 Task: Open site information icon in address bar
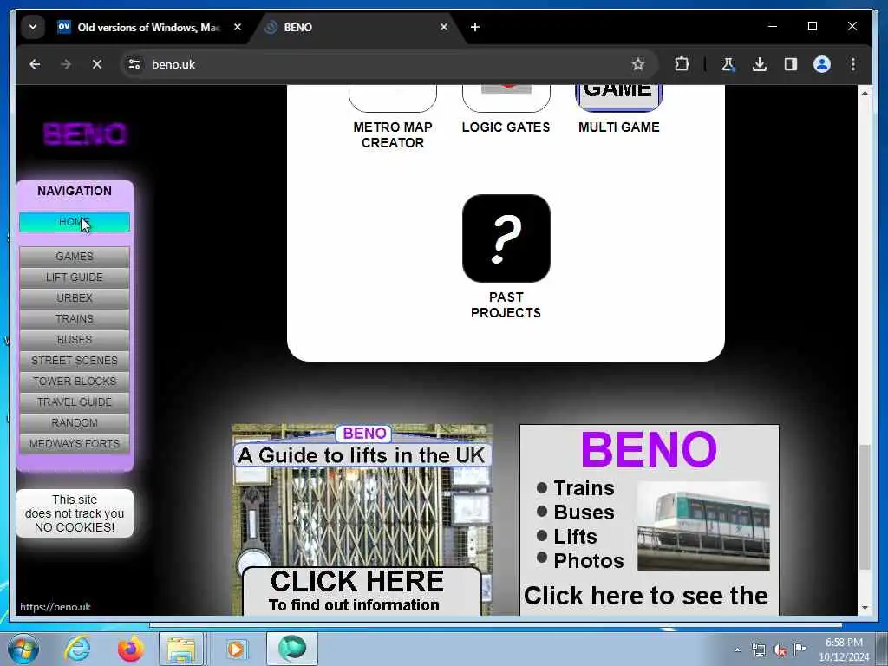pyautogui.click(x=134, y=64)
